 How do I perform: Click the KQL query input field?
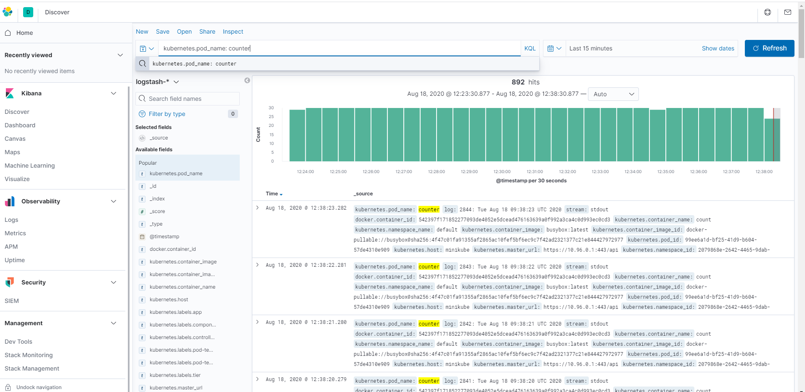coord(339,48)
